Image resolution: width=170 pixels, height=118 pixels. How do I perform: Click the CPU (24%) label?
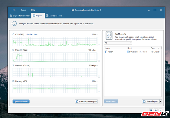20,34
